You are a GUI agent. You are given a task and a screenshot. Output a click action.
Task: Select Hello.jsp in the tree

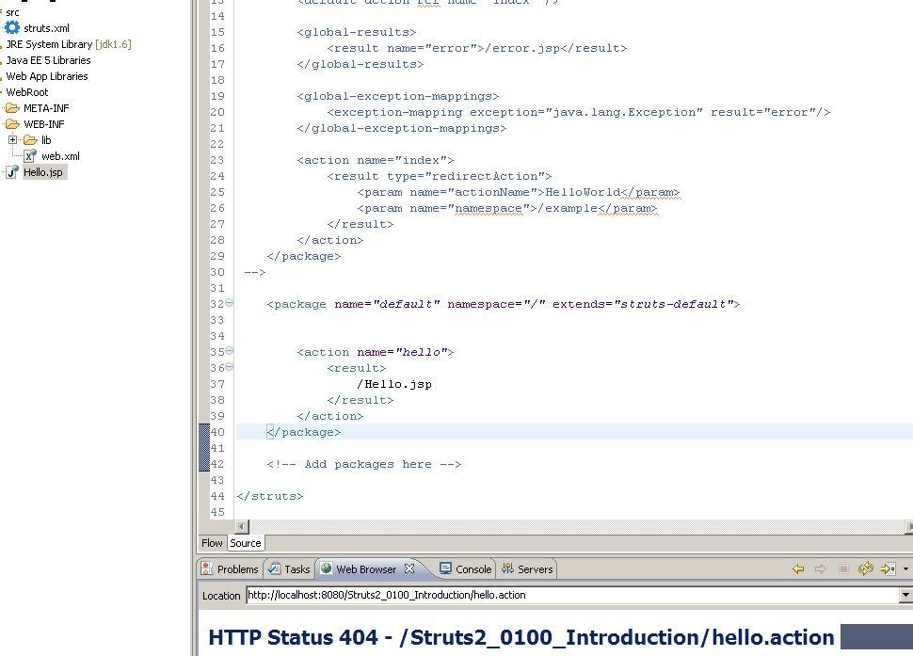43,172
